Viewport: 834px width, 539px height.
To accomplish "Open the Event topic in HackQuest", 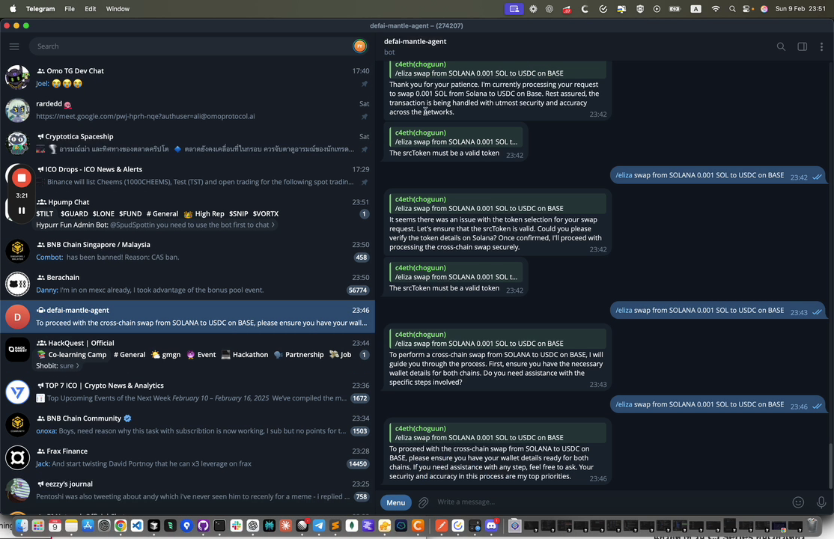I will pos(201,354).
